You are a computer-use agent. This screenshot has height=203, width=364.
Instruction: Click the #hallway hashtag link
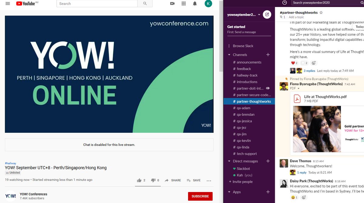[x=11, y=163]
